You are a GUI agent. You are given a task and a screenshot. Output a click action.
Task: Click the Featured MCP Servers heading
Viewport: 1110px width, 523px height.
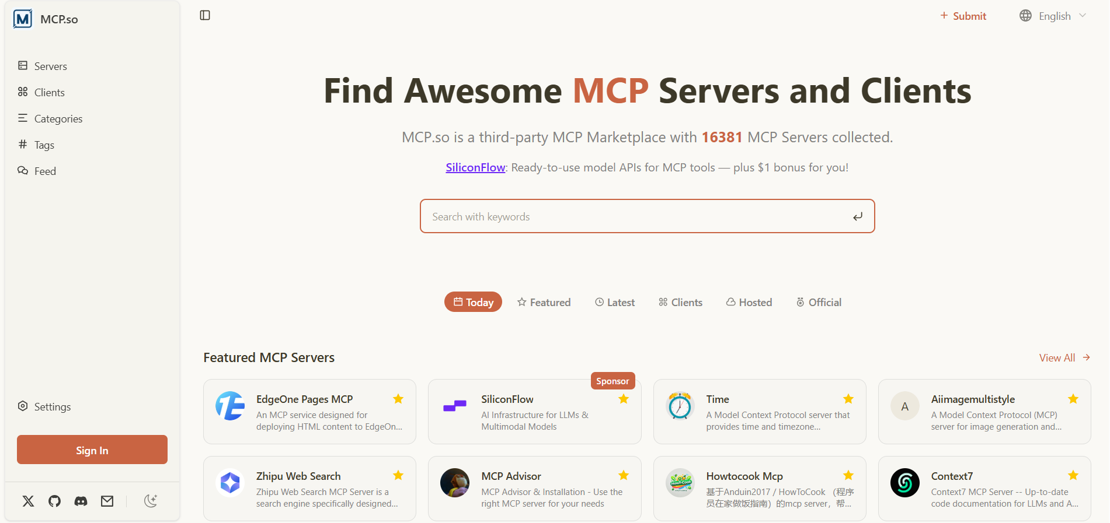pos(269,357)
